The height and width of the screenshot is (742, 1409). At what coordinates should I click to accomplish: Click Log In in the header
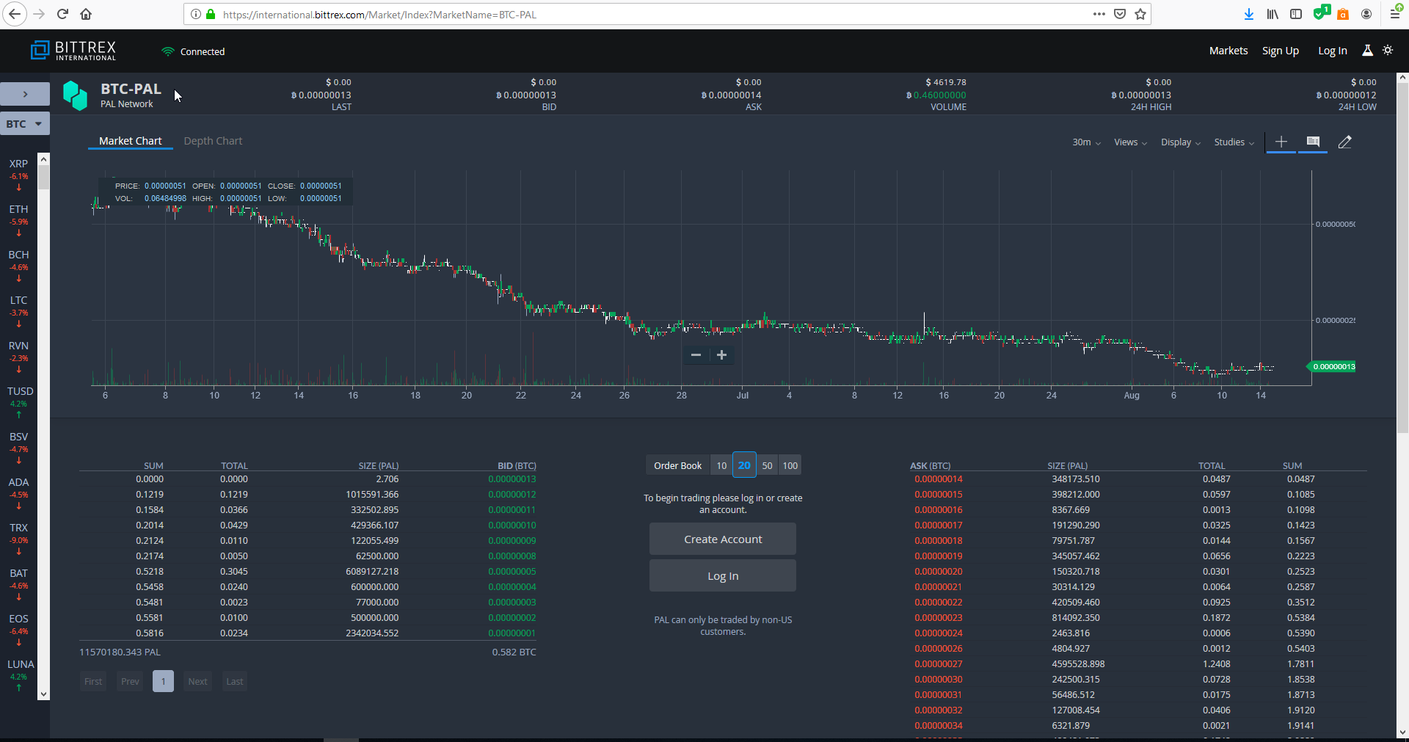1333,51
